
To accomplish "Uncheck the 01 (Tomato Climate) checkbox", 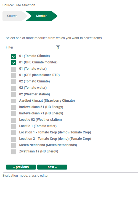I will [x=14, y=57].
